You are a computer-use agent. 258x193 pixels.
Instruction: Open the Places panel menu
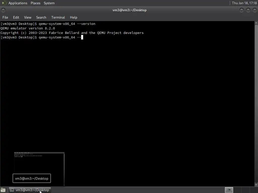click(35, 3)
